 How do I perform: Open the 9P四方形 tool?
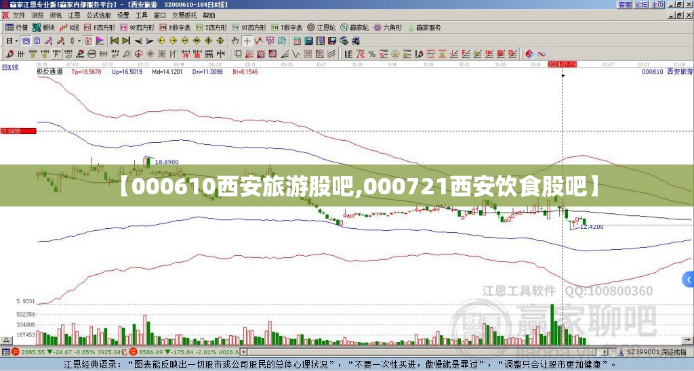[137, 27]
